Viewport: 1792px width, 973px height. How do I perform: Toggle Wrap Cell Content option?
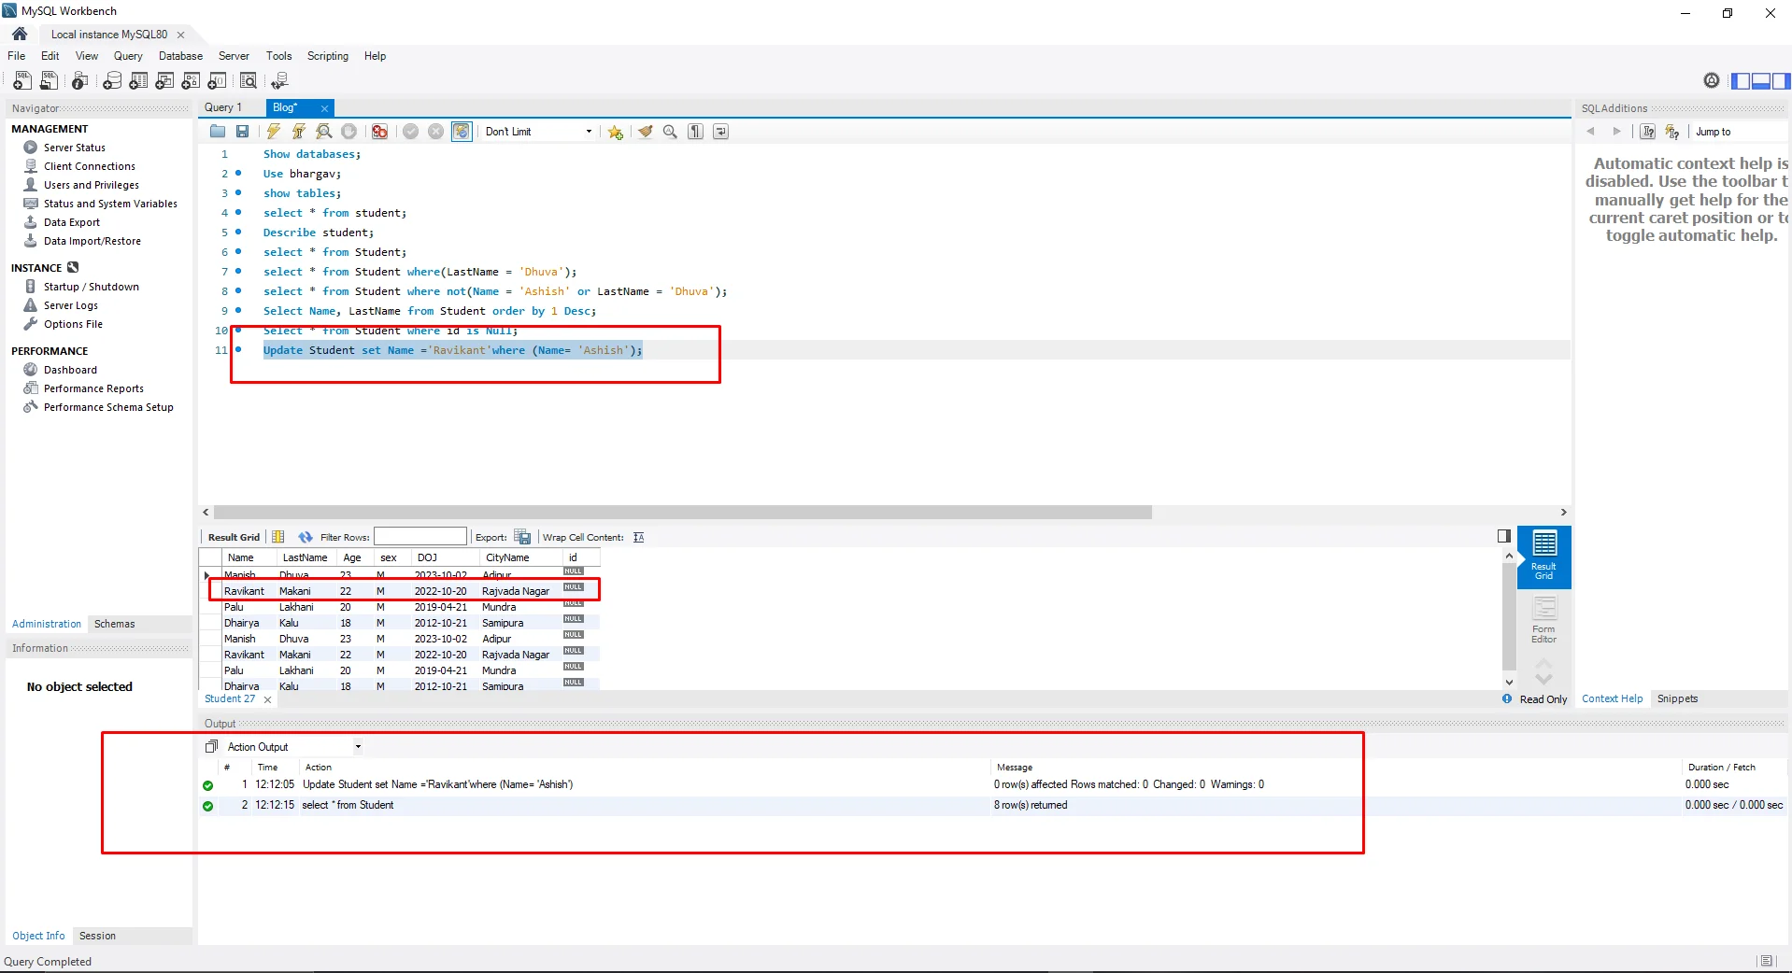pyautogui.click(x=639, y=537)
